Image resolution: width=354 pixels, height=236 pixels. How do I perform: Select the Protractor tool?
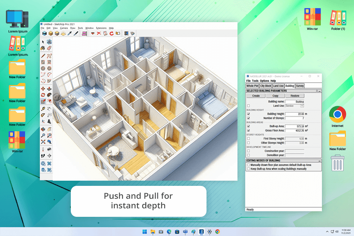(43, 115)
